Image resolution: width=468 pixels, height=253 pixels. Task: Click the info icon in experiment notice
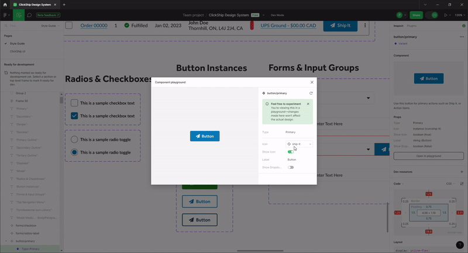coord(267,104)
